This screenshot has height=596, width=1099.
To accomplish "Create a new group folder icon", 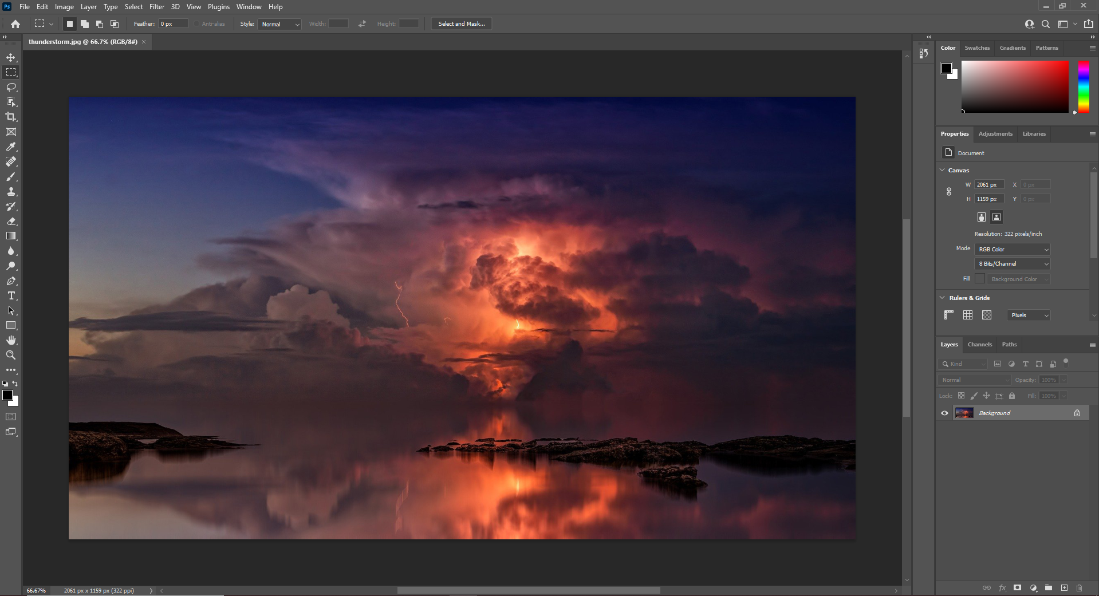I will 1049,588.
